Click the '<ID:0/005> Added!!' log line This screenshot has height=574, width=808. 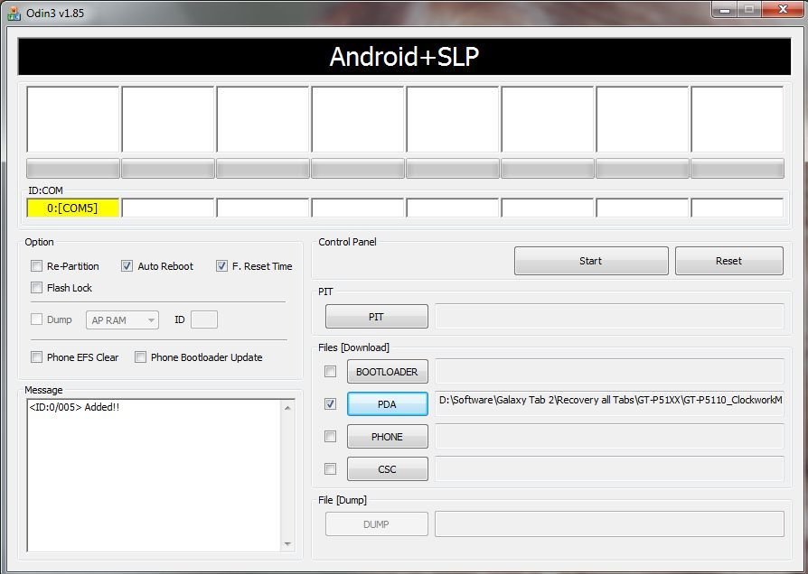point(74,407)
